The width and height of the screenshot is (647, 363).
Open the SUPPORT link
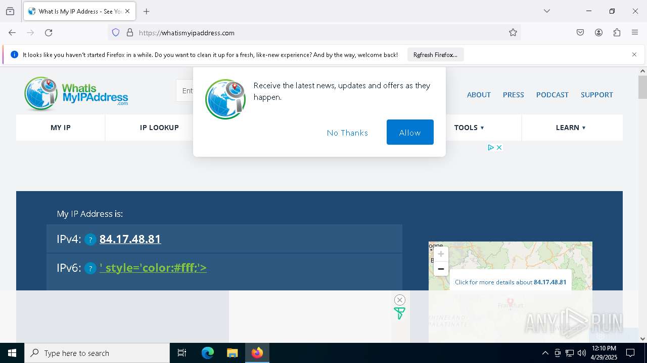(x=596, y=95)
